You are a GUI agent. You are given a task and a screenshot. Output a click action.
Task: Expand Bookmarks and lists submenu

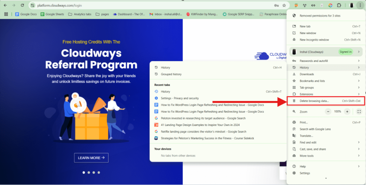326,81
